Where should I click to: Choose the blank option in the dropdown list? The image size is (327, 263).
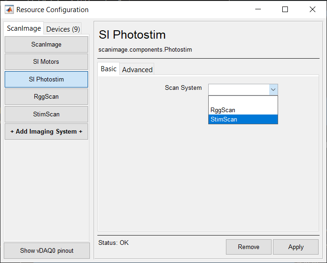tap(243, 101)
